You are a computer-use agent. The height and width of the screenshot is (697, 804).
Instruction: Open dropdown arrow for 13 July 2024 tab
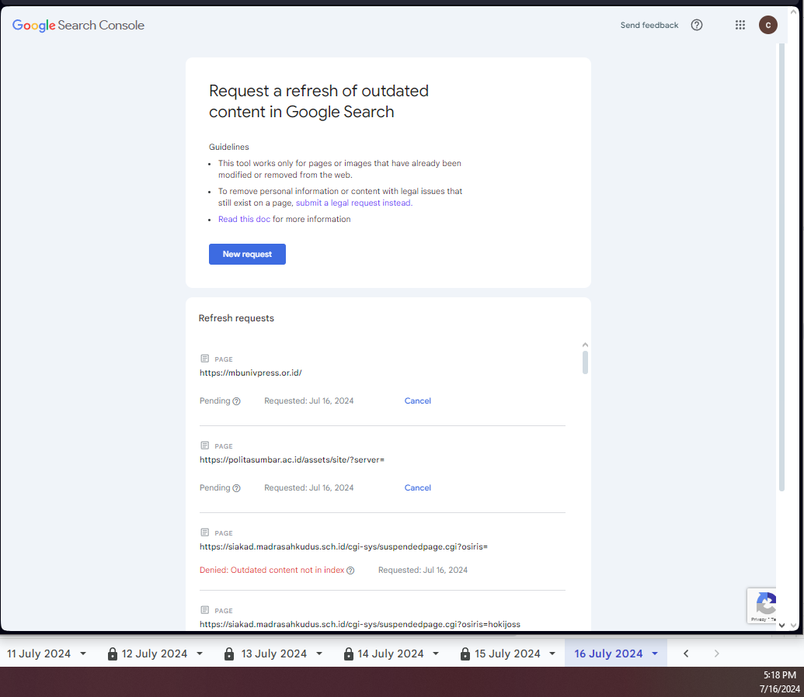[319, 654]
